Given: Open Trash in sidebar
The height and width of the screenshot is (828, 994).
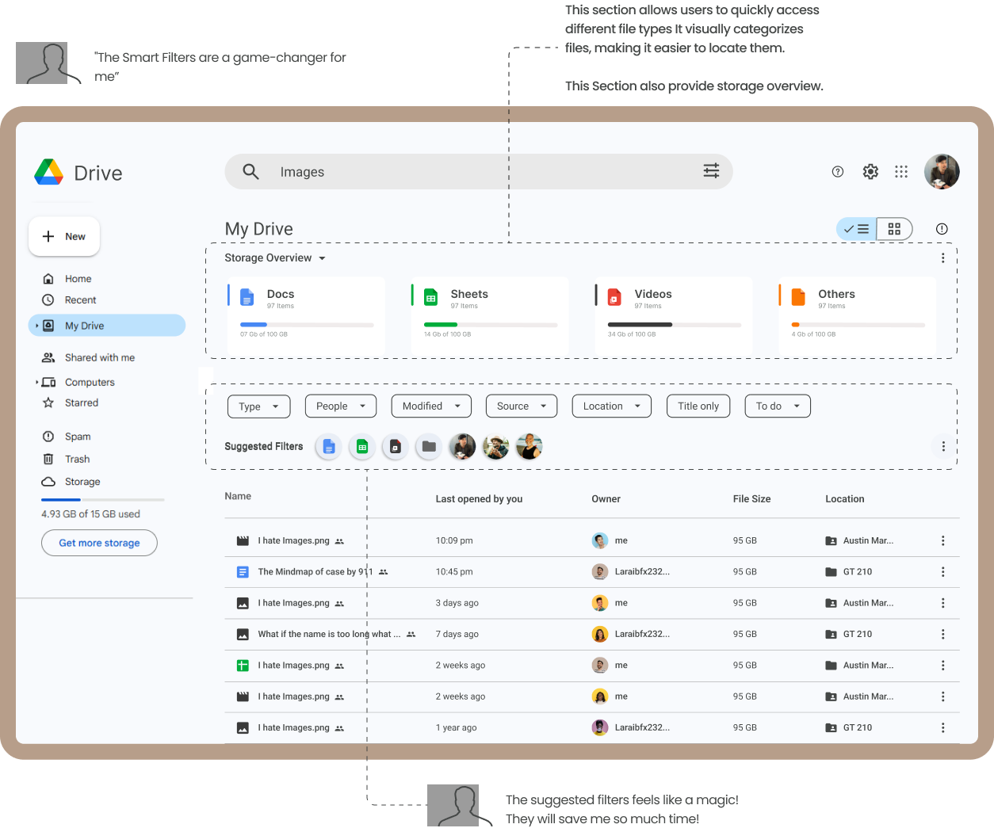Looking at the screenshot, I should tap(77, 459).
